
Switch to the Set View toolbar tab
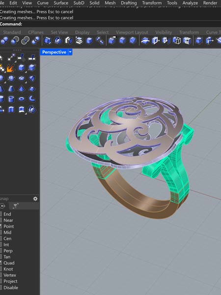59,32
